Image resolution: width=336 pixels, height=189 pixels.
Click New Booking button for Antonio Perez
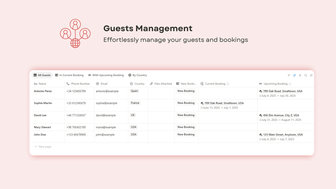click(186, 91)
